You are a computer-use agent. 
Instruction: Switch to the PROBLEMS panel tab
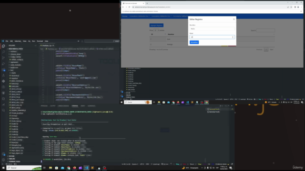(44, 106)
